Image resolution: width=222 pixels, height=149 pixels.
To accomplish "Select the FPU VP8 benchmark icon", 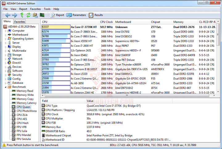I will 14,127.
